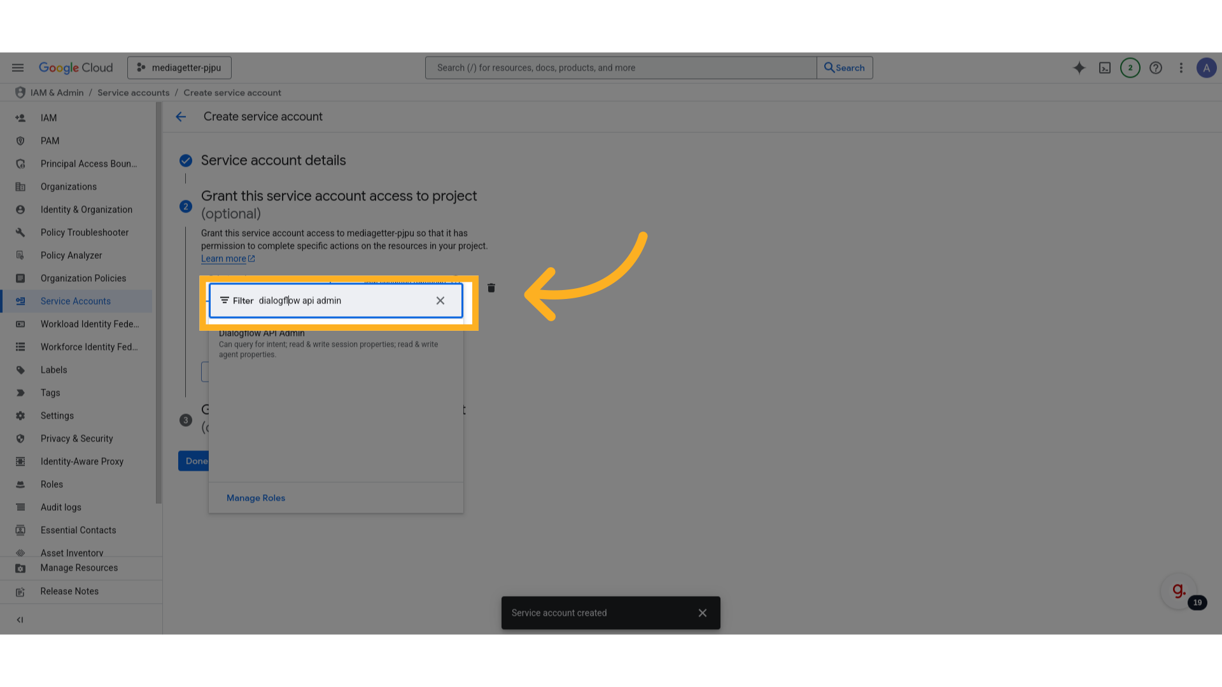Screen dimensions: 1222x687
Task: Open IAM in the sidebar
Action: (76, 118)
